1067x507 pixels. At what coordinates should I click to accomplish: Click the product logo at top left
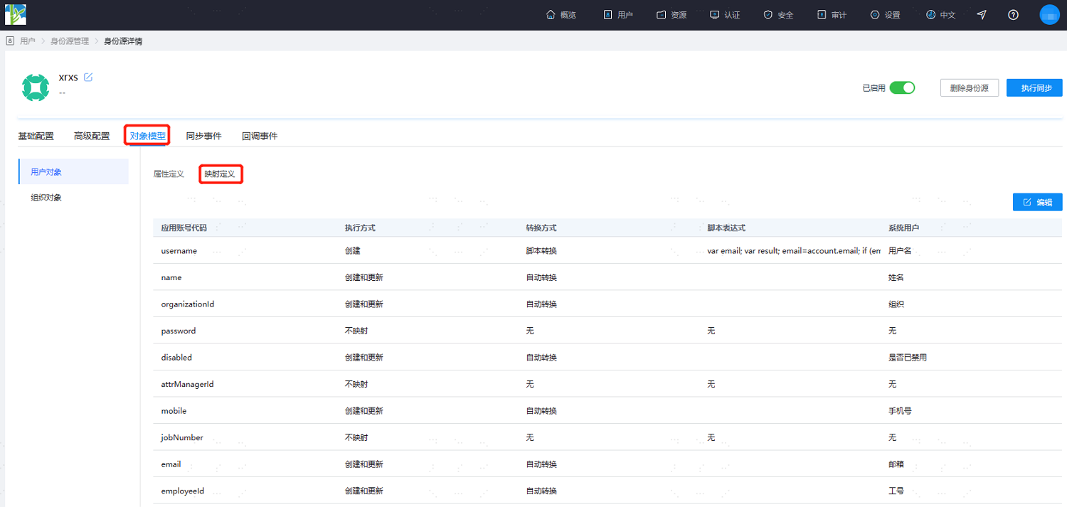click(x=15, y=15)
